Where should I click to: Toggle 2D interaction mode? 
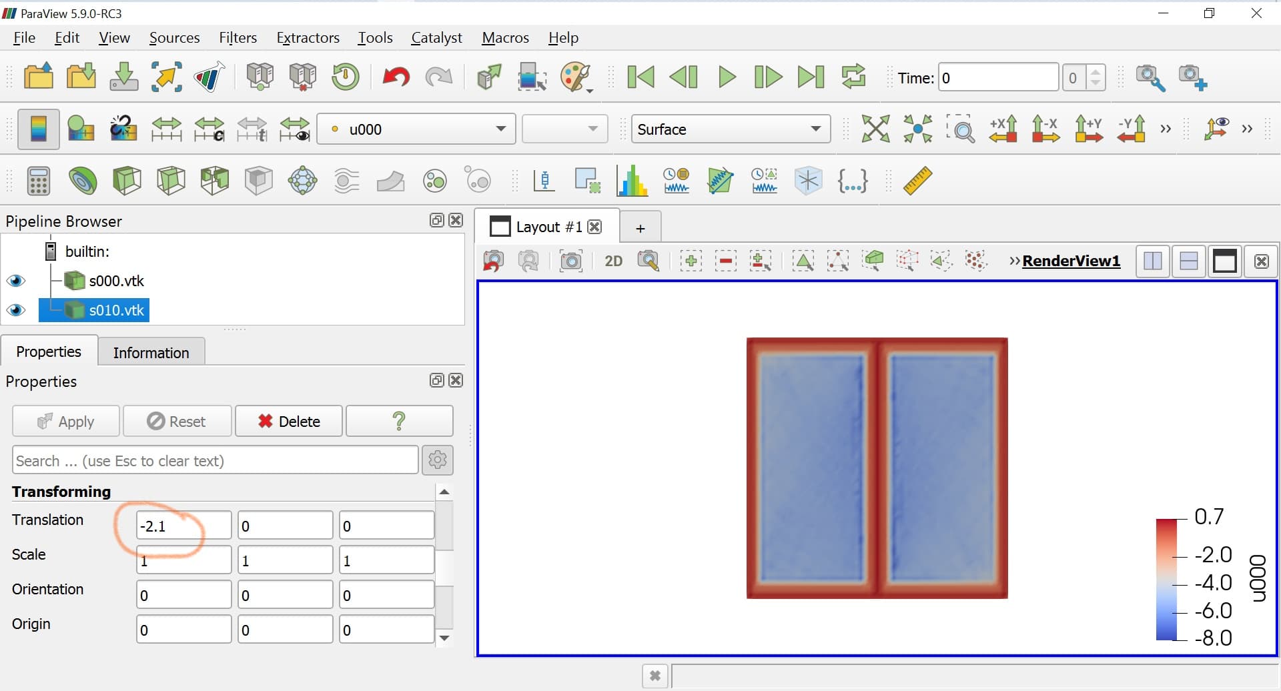click(613, 261)
